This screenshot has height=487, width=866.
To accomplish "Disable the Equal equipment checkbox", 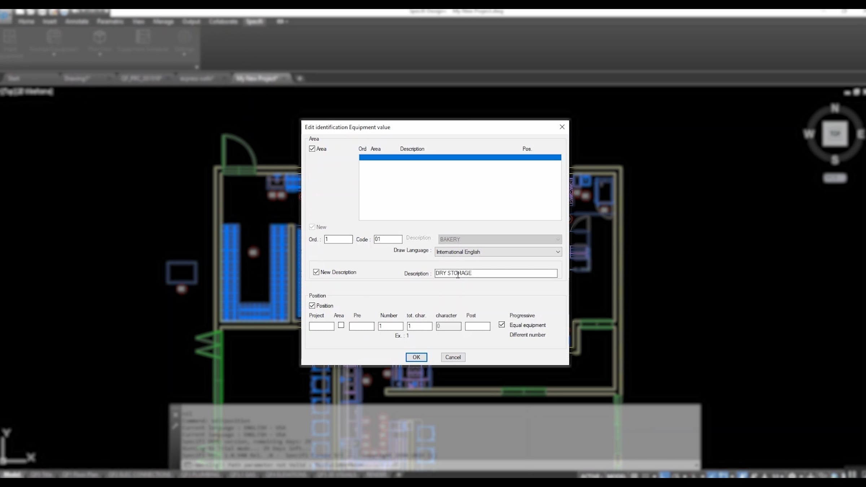I will pos(502,325).
